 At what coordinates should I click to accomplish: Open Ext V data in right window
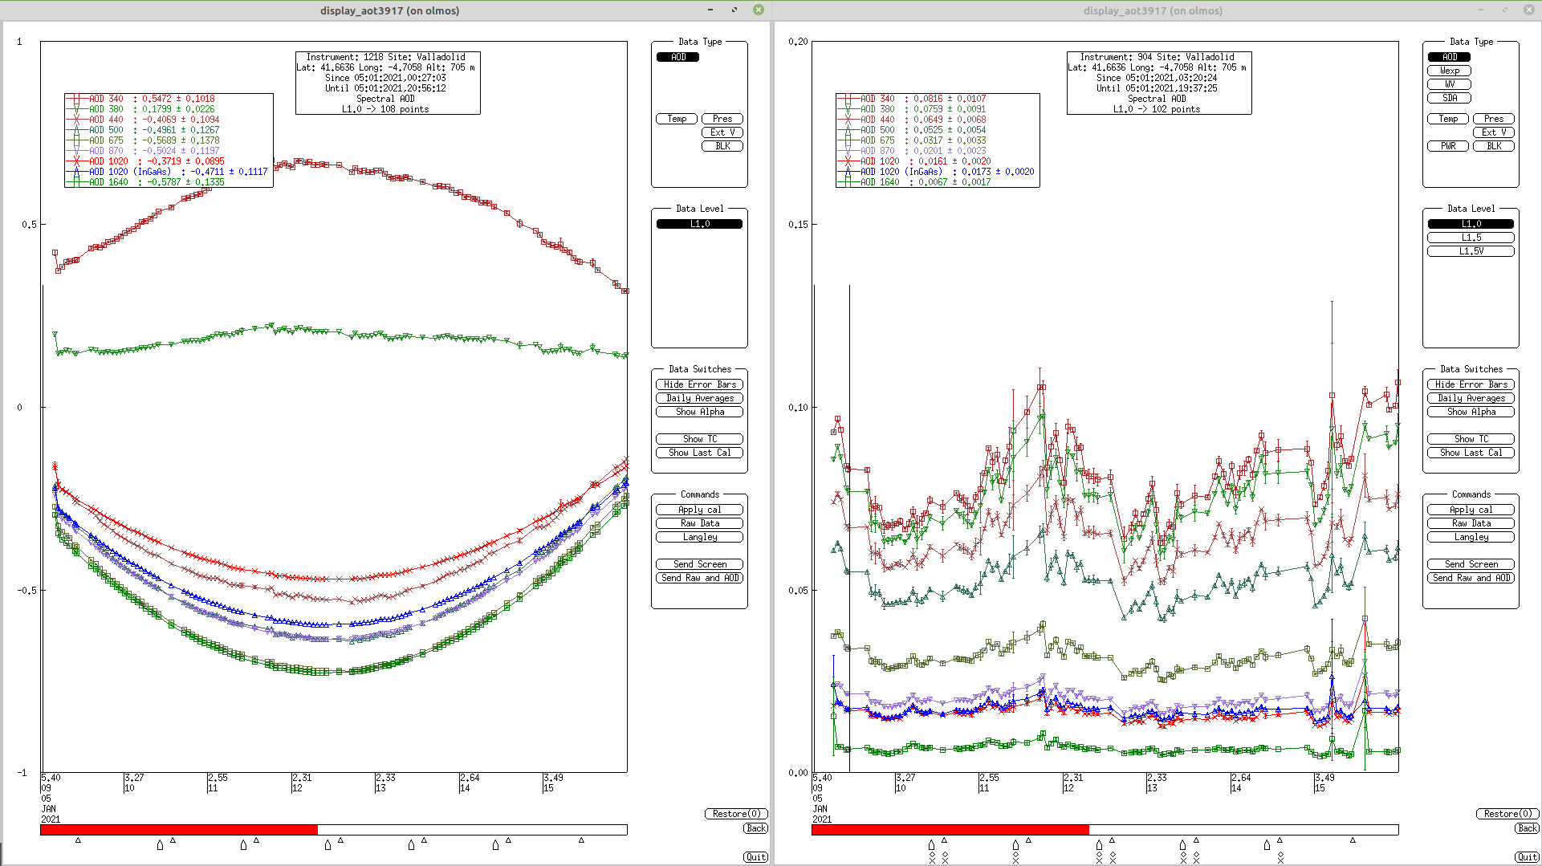point(1494,132)
